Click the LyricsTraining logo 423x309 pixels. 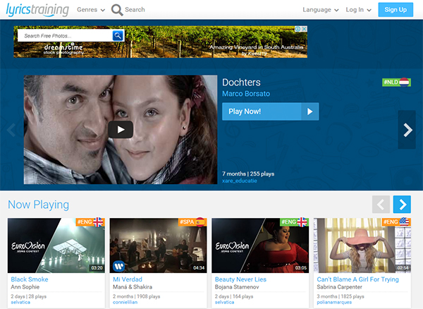pyautogui.click(x=37, y=10)
